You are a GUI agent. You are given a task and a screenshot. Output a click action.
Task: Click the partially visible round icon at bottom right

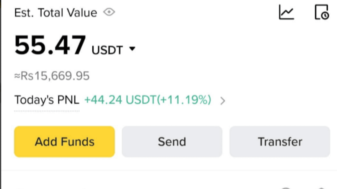tap(286, 188)
